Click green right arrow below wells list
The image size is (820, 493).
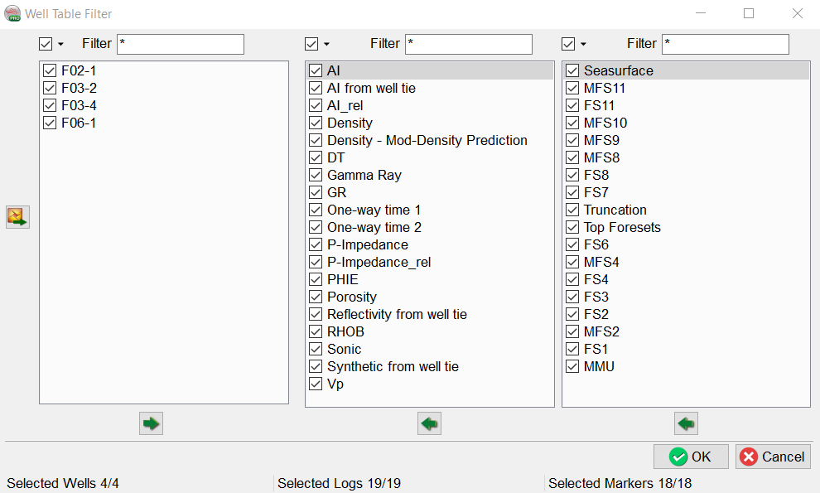(151, 423)
